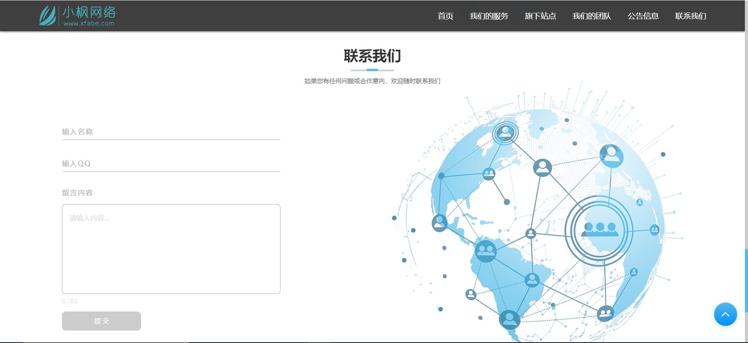
Task: Click the www.xfabe.com logo text
Action: click(89, 23)
